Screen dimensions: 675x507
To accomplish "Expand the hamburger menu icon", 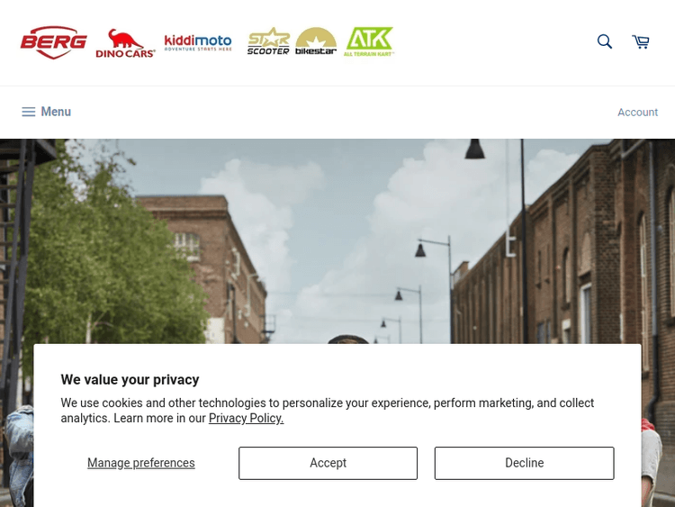I will coord(29,112).
